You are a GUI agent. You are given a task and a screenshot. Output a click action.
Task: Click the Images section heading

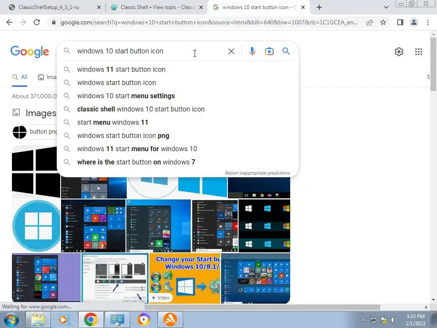point(41,113)
